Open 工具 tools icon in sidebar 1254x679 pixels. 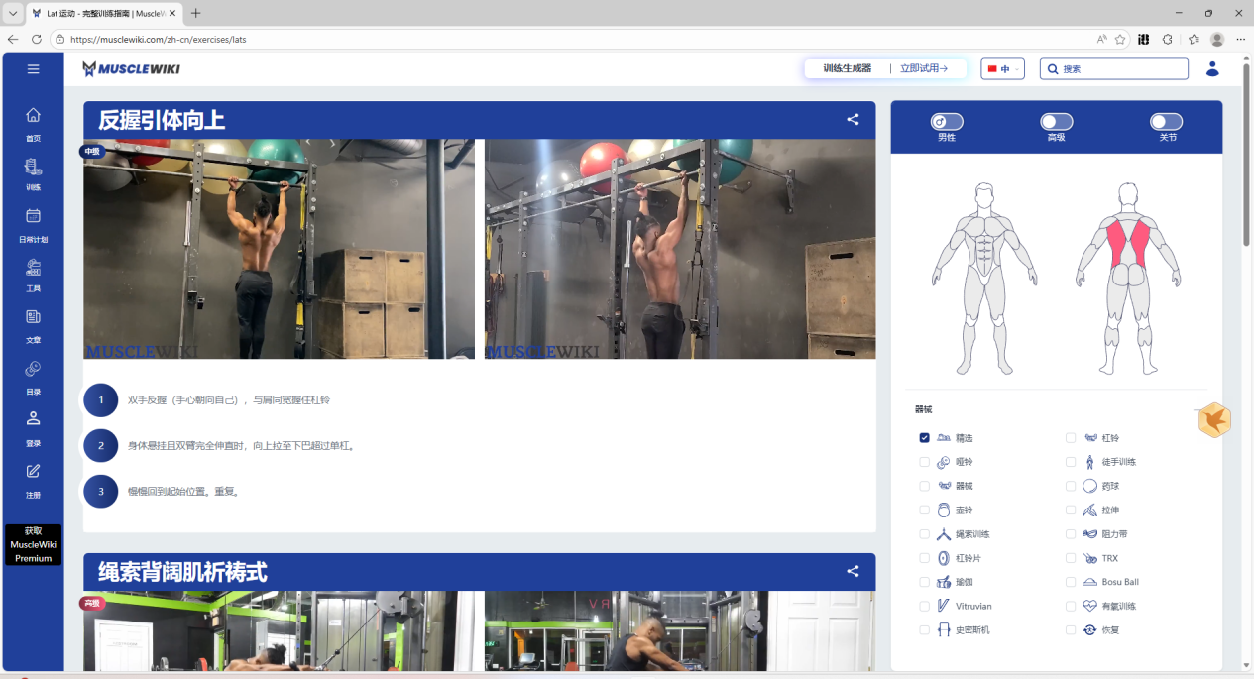[x=33, y=266]
